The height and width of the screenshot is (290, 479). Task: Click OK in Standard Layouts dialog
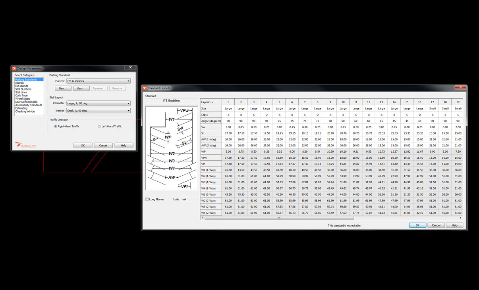(x=418, y=225)
